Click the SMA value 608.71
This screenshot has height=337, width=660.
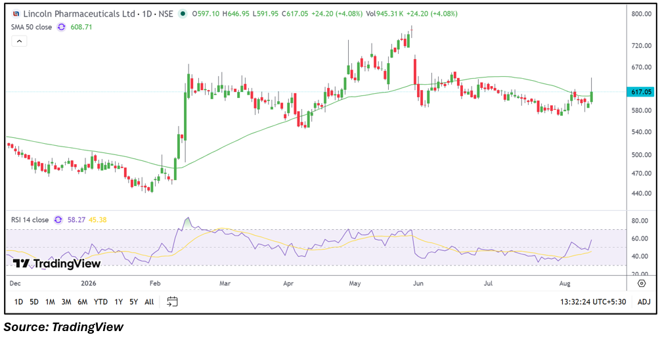pos(81,27)
